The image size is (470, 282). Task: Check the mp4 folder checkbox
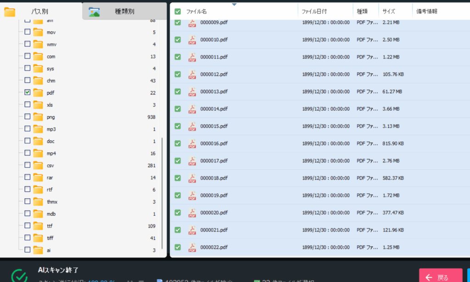[x=28, y=153]
